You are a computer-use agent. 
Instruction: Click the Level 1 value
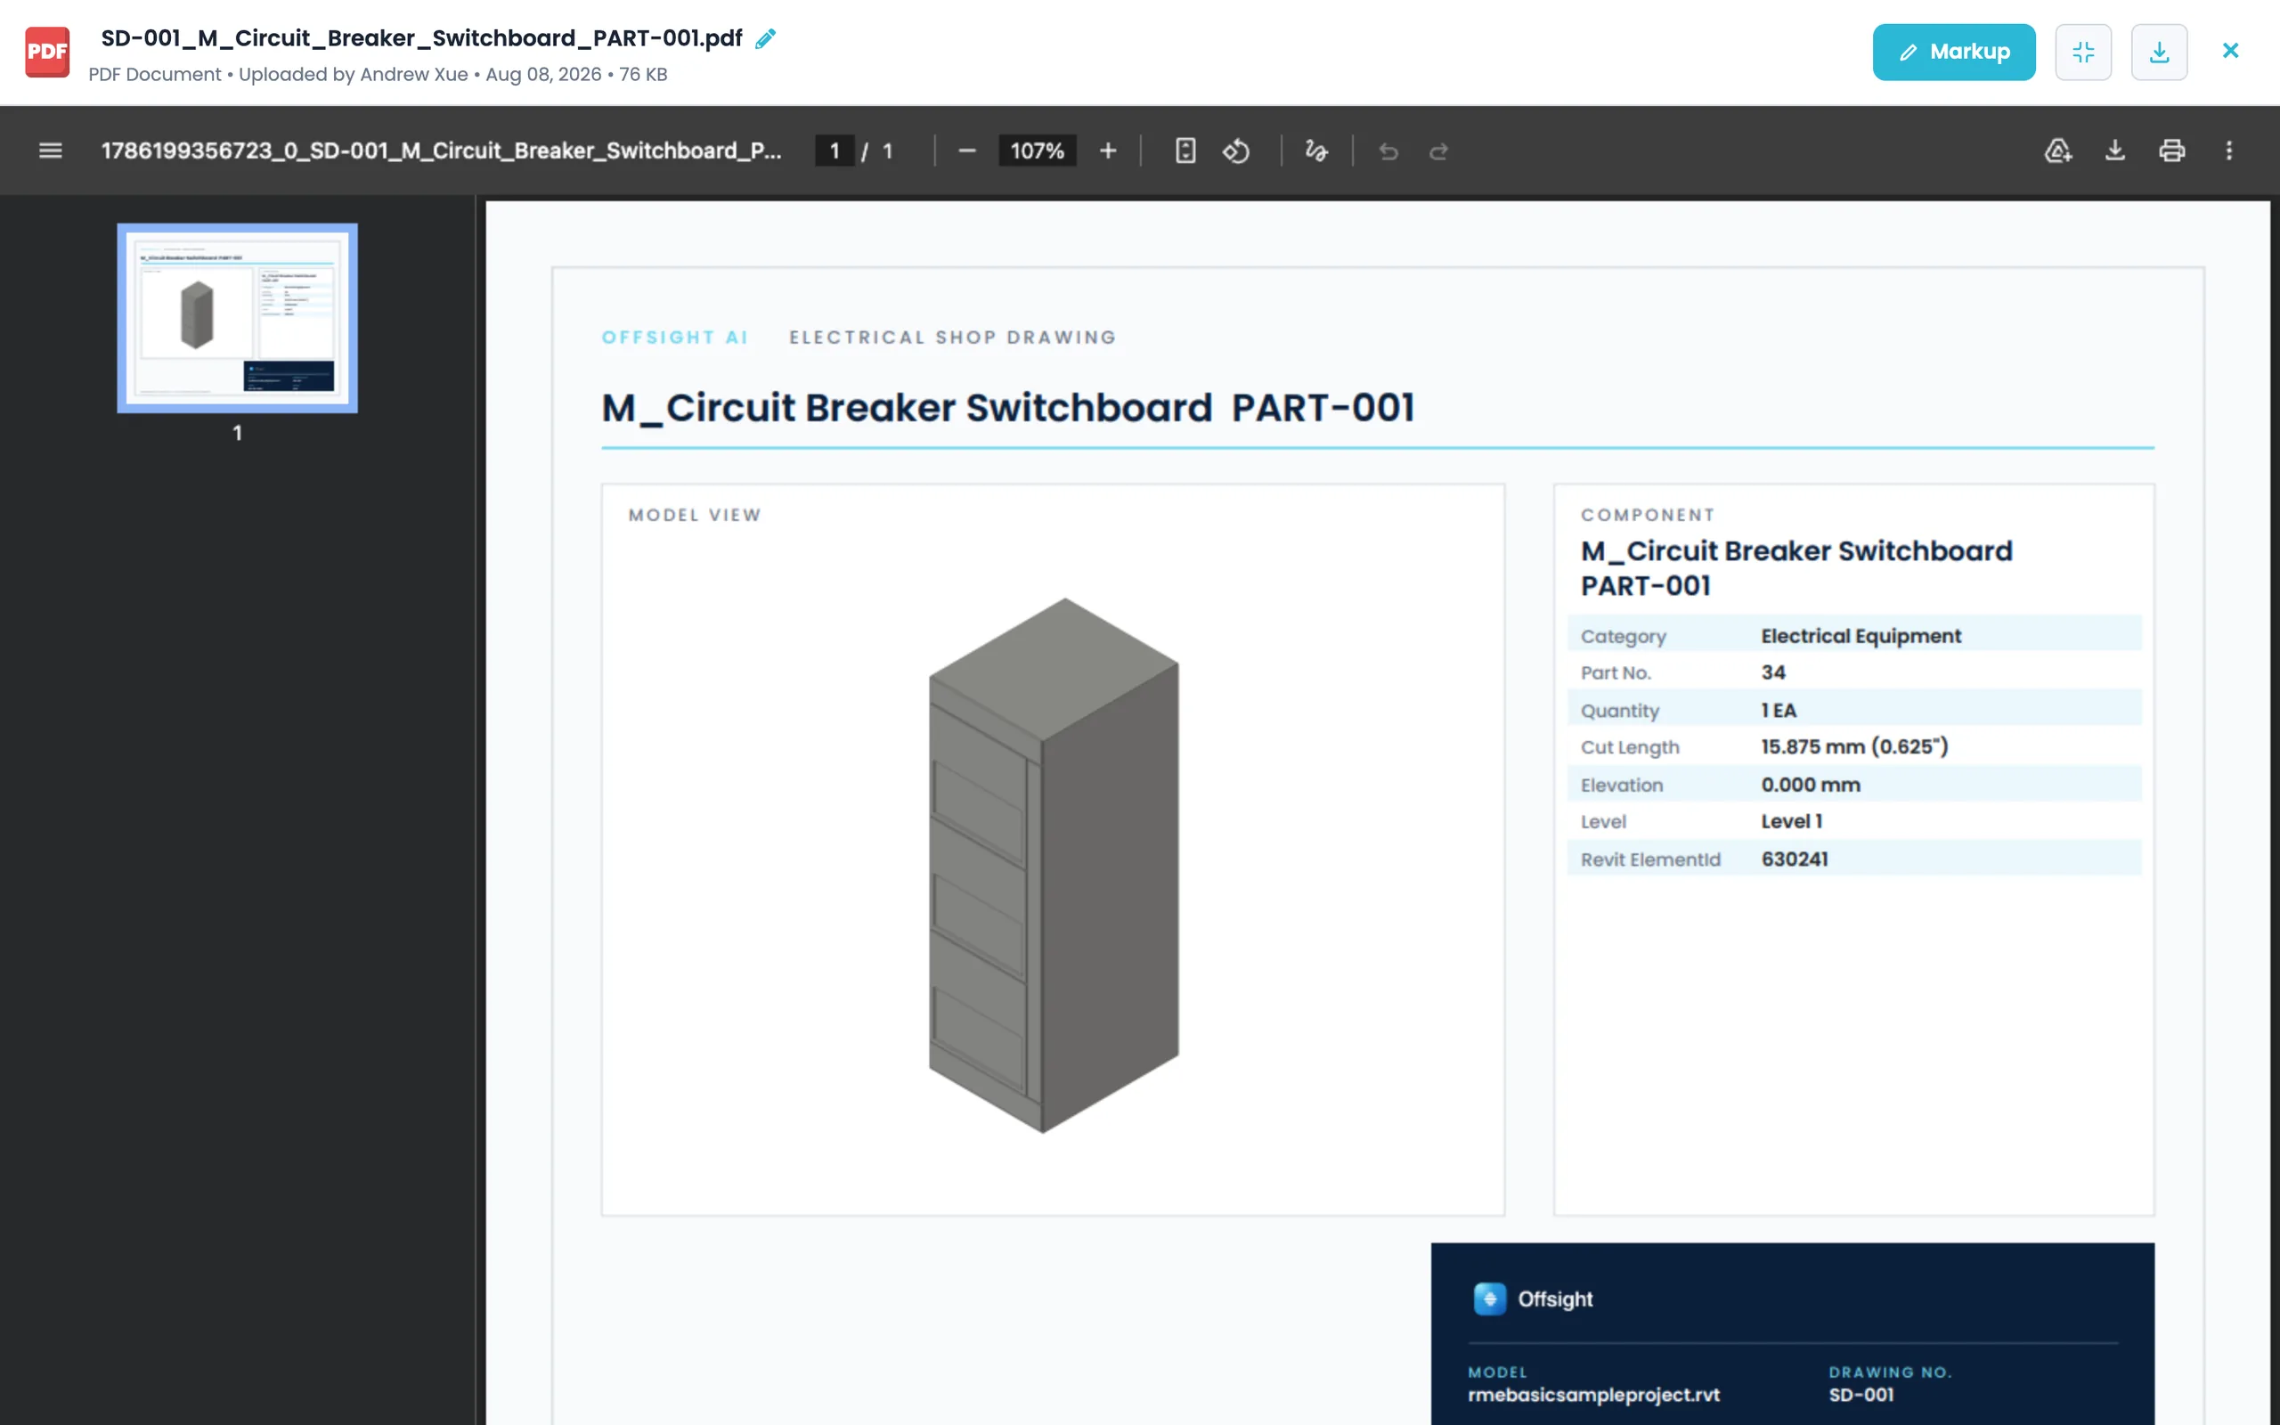click(x=1792, y=822)
